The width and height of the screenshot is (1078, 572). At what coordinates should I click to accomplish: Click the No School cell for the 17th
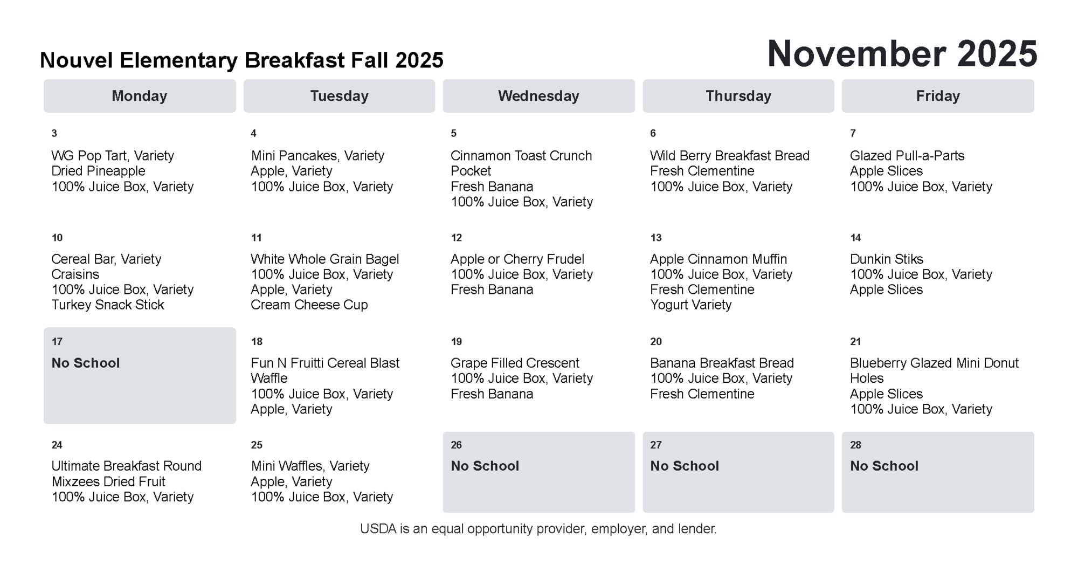[140, 375]
